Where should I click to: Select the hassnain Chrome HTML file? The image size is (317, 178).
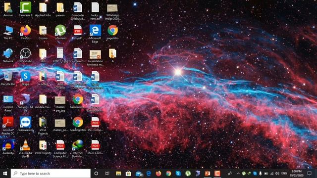tap(78, 101)
